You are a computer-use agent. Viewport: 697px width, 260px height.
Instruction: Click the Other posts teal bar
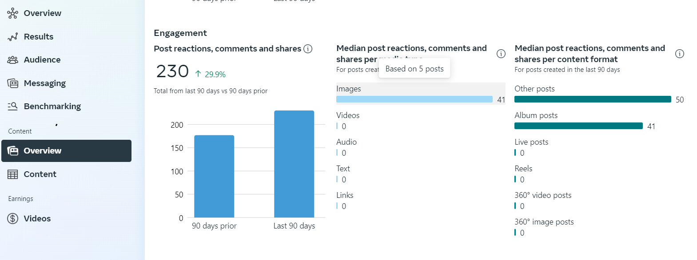click(593, 99)
